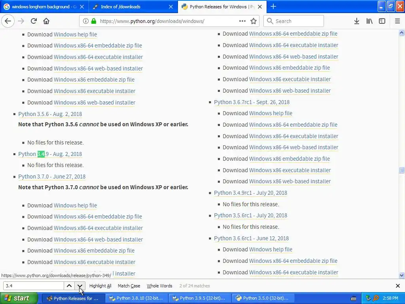
Task: Click the 2:58 PM clock
Action: 390,298
